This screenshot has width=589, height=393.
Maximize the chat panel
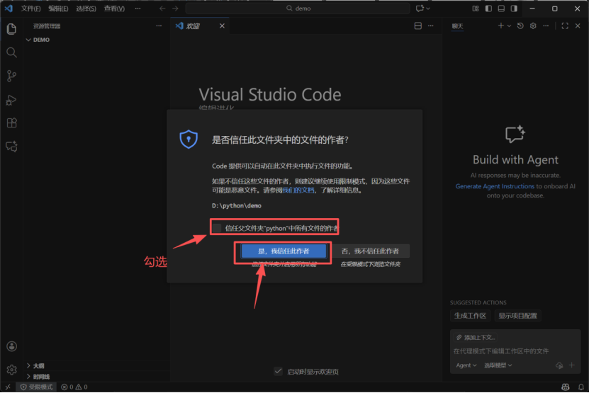(x=565, y=25)
